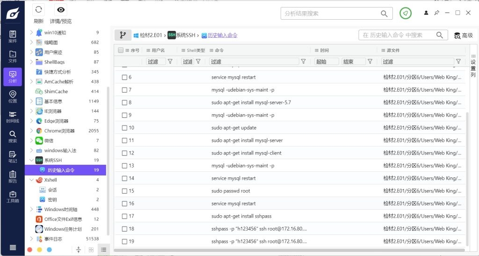479x256 pixels.
Task: Open 详情/预览 eye preview icon
Action: (x=60, y=10)
